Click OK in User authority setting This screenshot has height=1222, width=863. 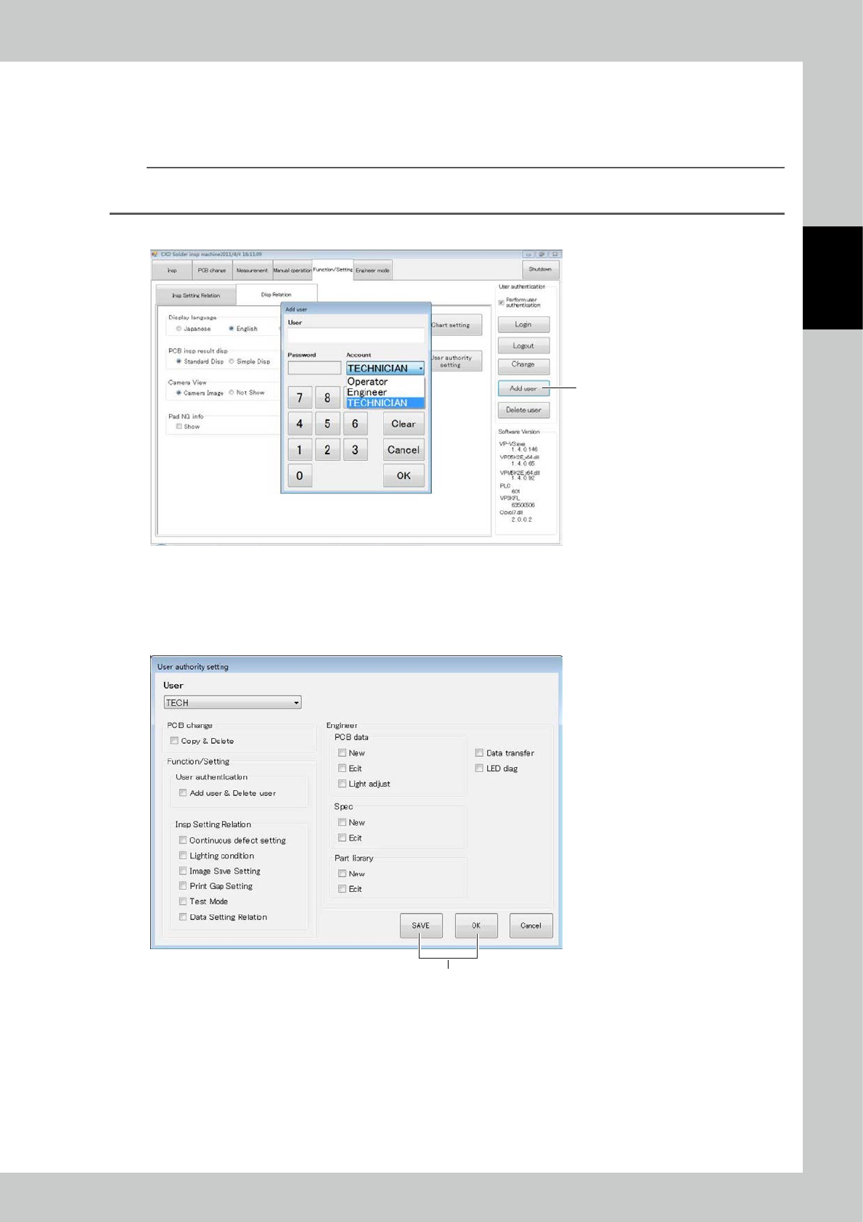pos(476,926)
